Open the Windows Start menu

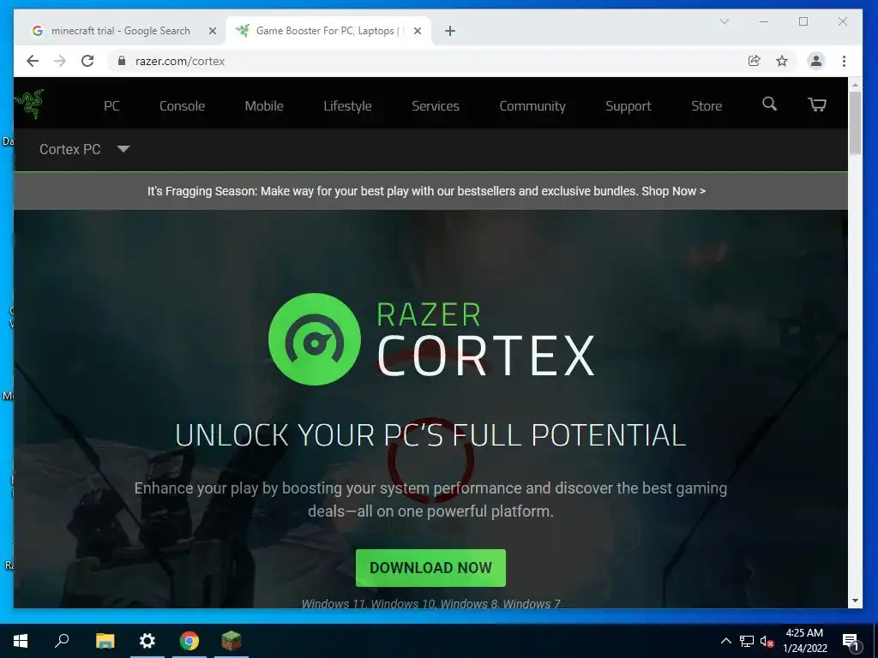21,641
